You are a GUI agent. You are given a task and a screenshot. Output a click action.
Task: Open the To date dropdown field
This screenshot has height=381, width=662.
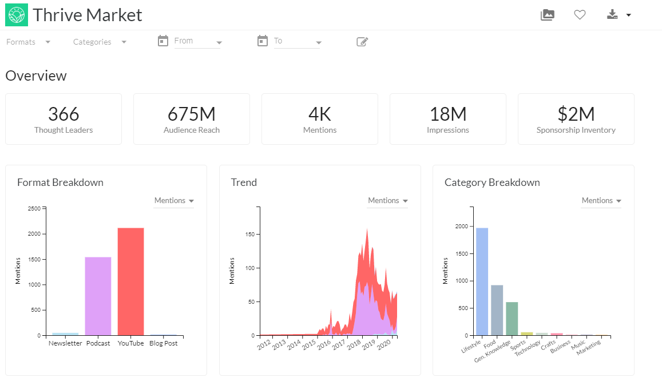point(297,41)
